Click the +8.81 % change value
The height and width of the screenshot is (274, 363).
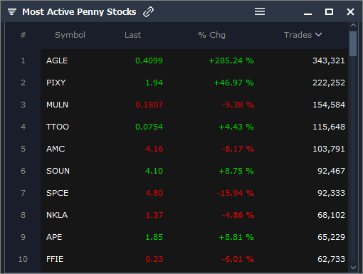(236, 237)
